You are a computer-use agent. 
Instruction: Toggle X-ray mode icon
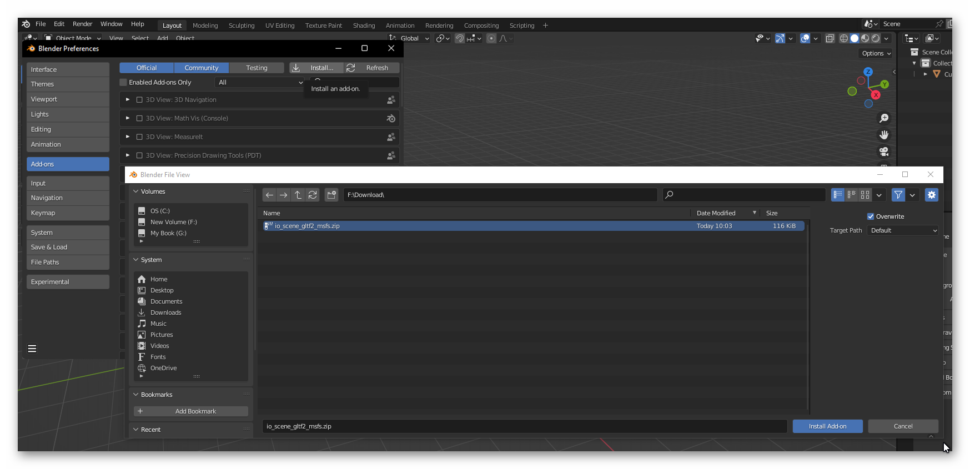click(830, 38)
